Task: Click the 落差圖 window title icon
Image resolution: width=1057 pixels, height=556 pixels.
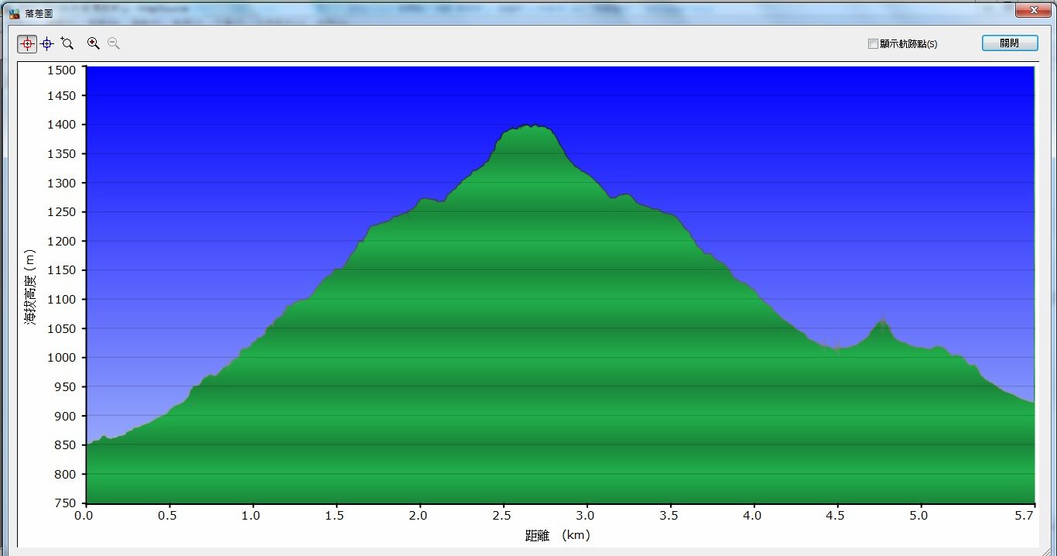Action: click(x=14, y=14)
